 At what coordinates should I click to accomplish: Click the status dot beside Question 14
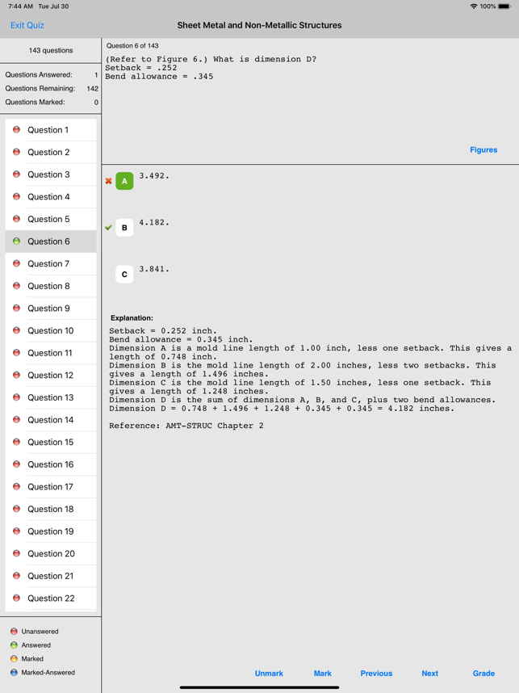coord(16,420)
